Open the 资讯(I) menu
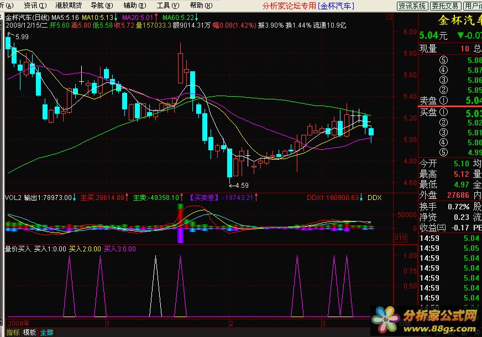This screenshot has width=482, height=337. (x=35, y=6)
